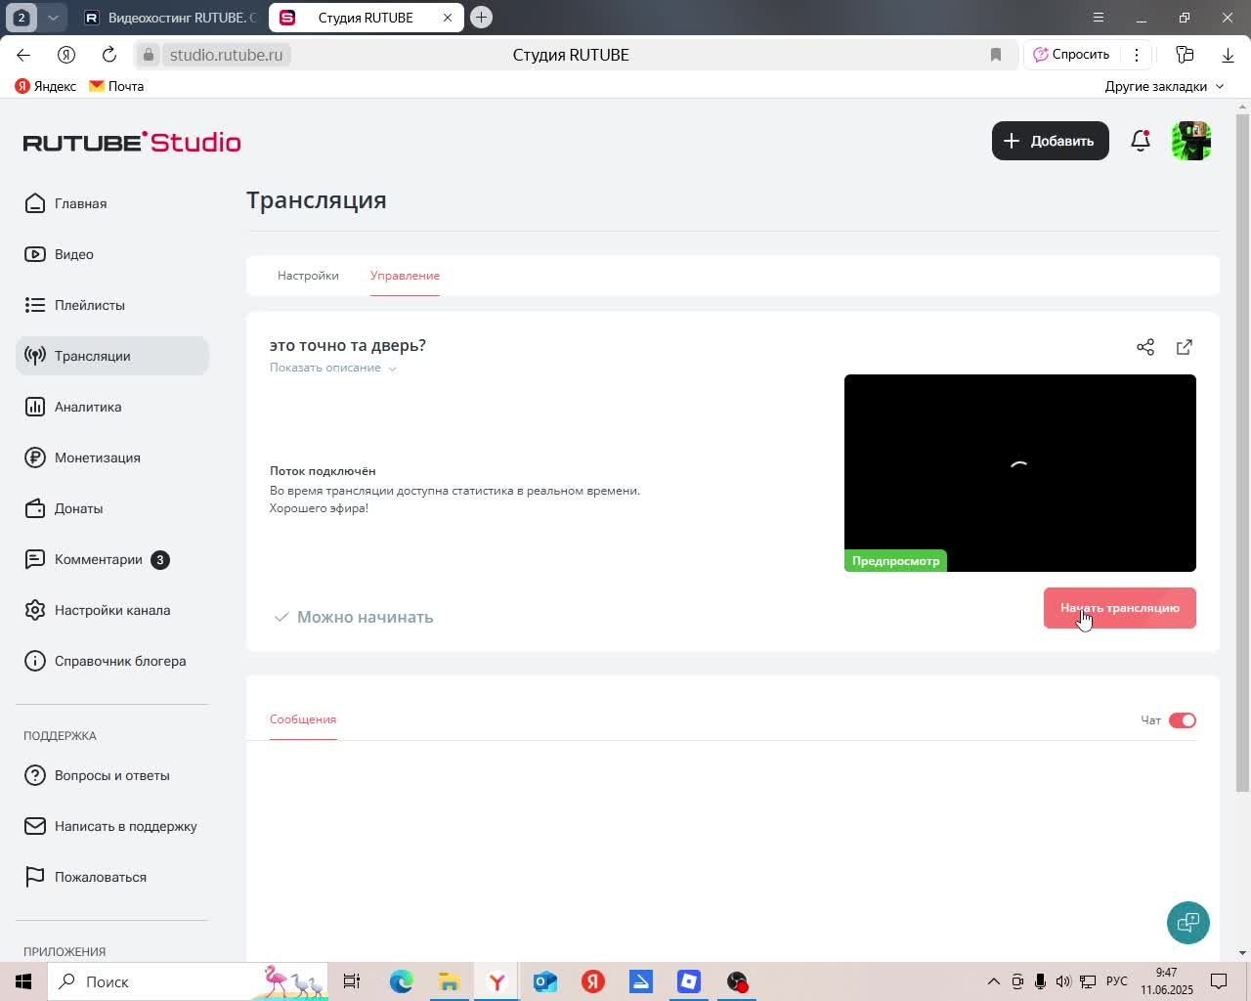Open Почта bookmark
The width and height of the screenshot is (1251, 1001).
coord(116,86)
